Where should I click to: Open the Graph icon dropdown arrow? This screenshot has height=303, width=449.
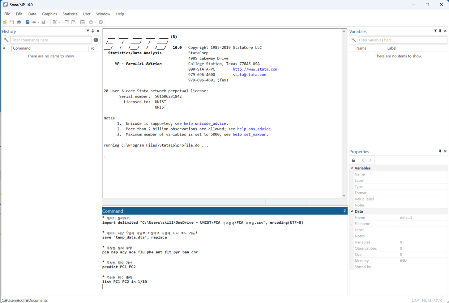click(48, 22)
